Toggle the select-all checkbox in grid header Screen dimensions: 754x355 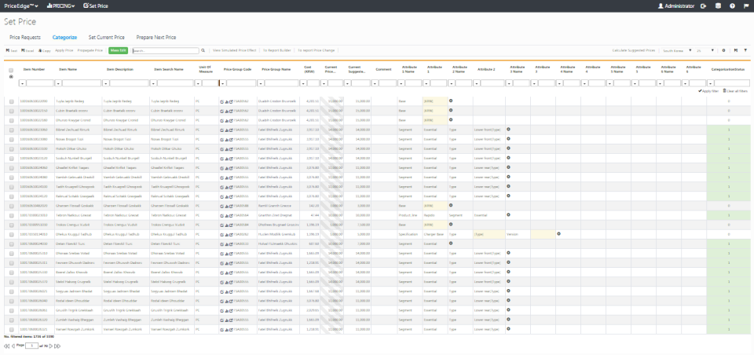(11, 70)
